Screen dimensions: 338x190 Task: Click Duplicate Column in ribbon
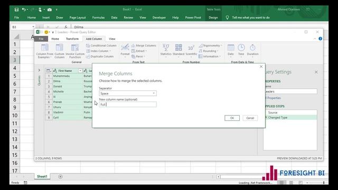[100, 56]
